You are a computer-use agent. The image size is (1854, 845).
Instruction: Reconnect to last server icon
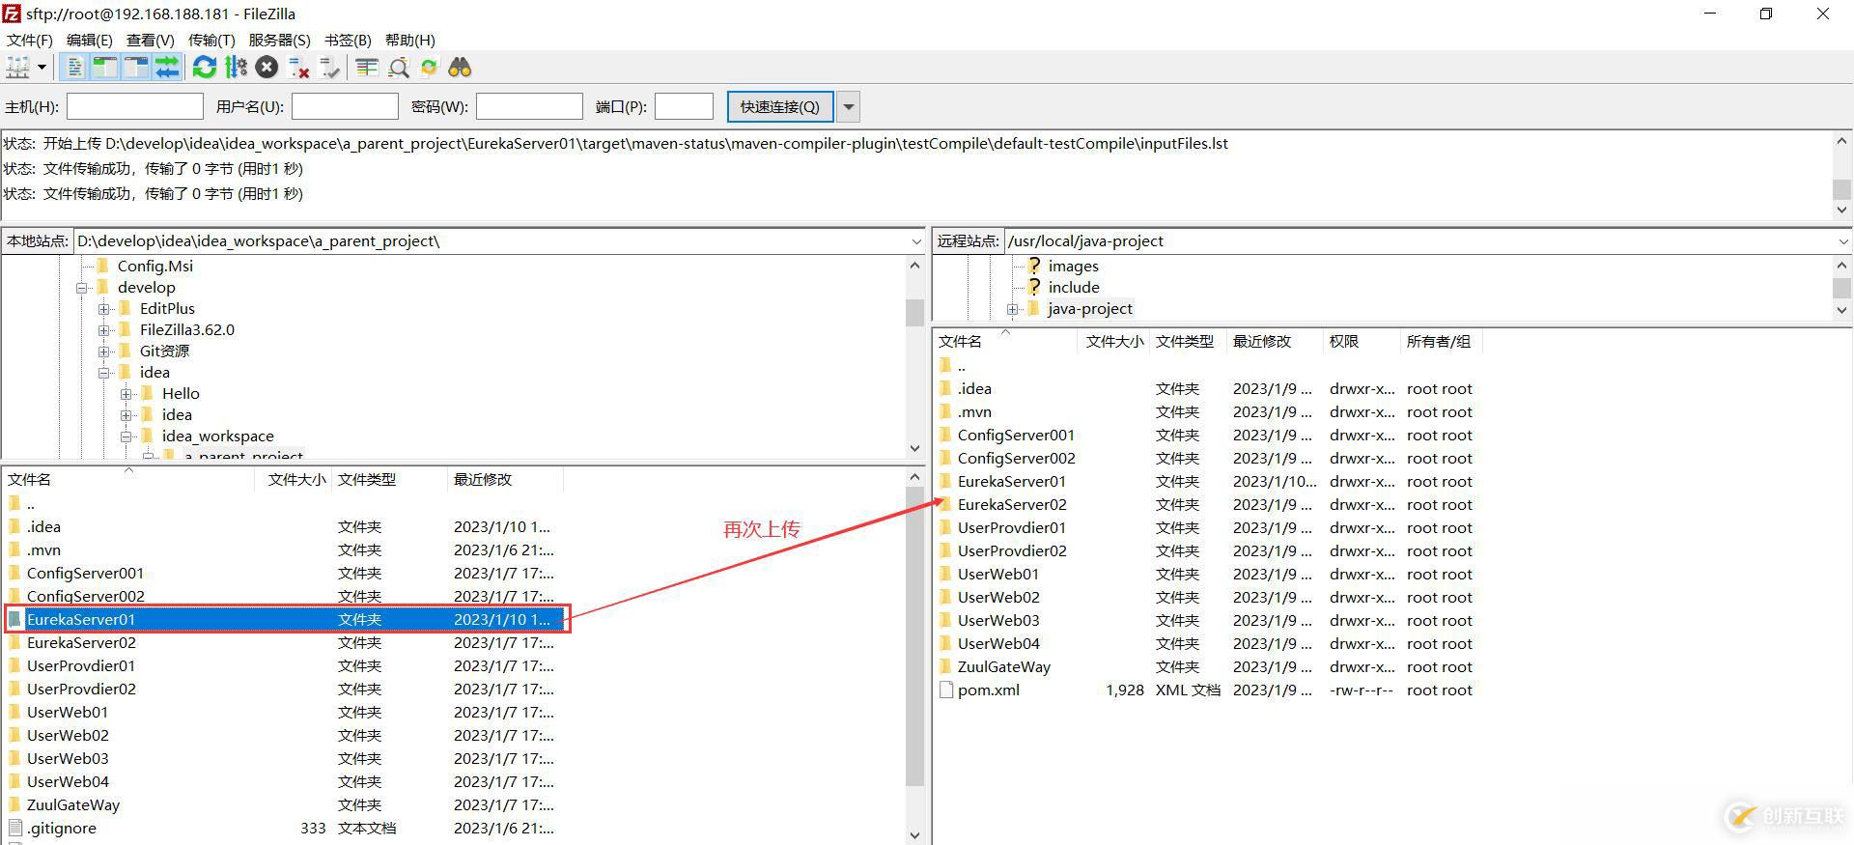(330, 68)
